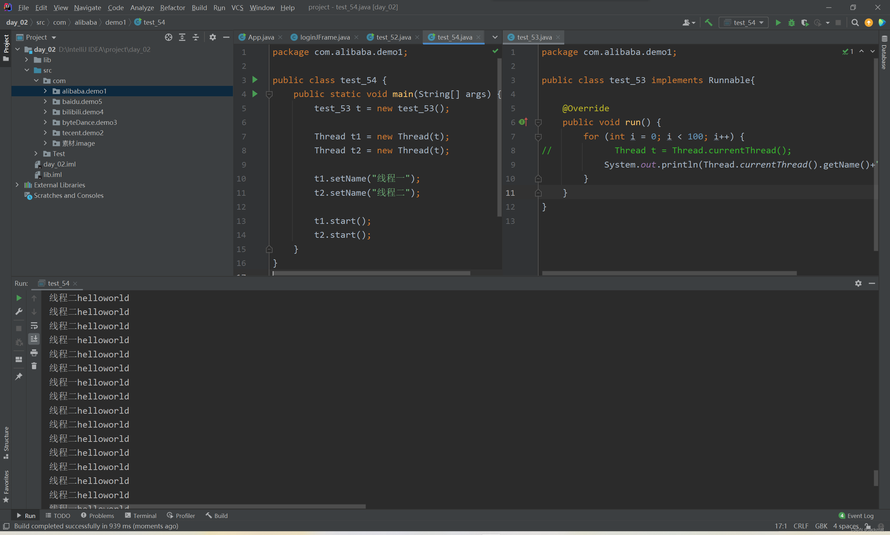Open the test_54 run configuration dropdown
The width and height of the screenshot is (890, 535).
(x=744, y=22)
